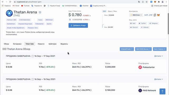Open the Extensions puzzle icon
This screenshot has width=169, height=95.
coord(159,2)
